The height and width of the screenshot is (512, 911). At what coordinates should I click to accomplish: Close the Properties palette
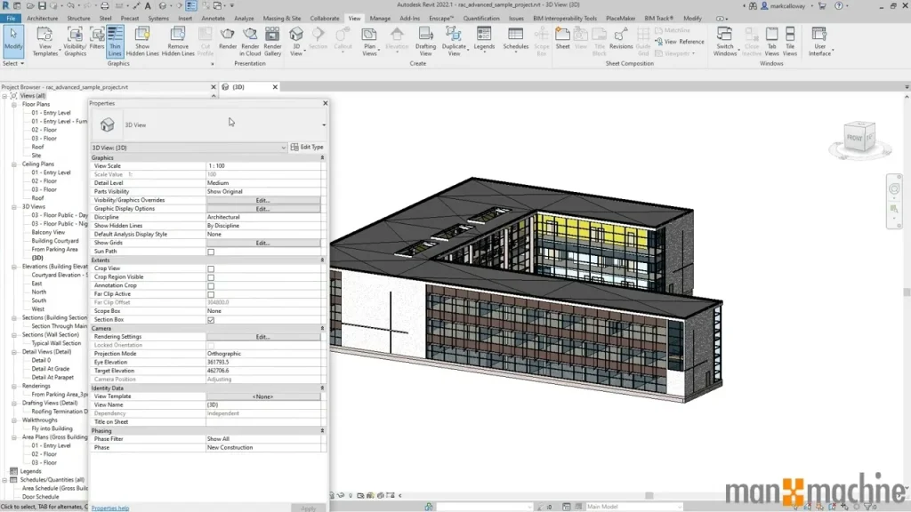click(x=326, y=103)
